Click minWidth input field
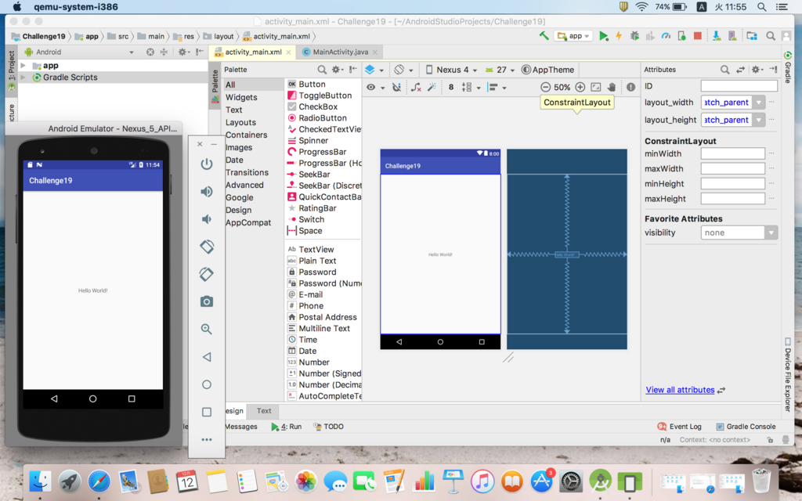 732,153
